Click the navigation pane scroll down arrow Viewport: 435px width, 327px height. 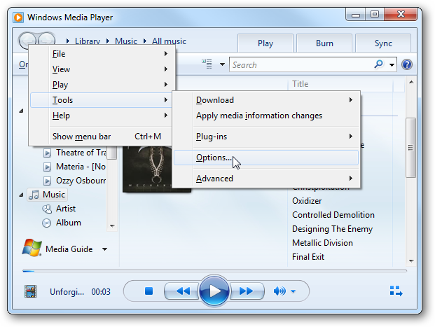(x=112, y=225)
